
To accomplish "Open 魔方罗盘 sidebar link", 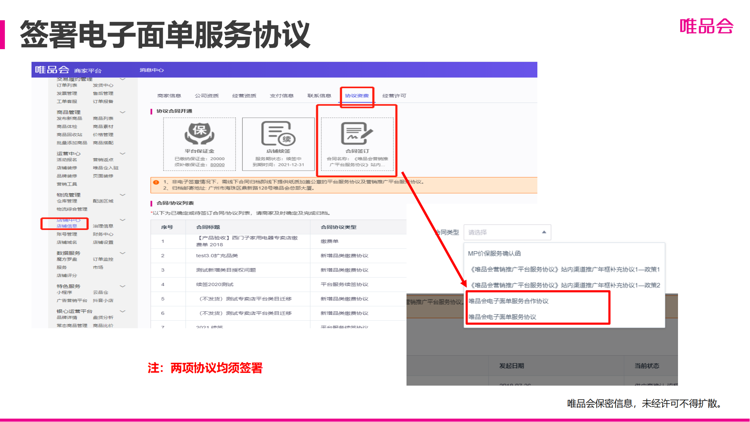I will (x=67, y=259).
